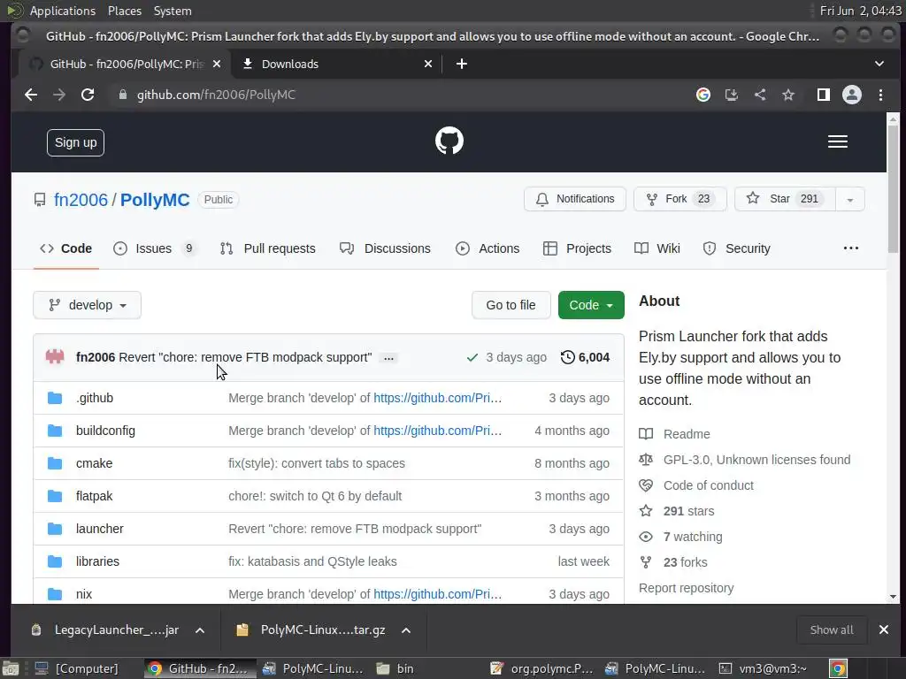Open the Chrome profile avatar
This screenshot has height=679, width=906.
[x=852, y=95]
